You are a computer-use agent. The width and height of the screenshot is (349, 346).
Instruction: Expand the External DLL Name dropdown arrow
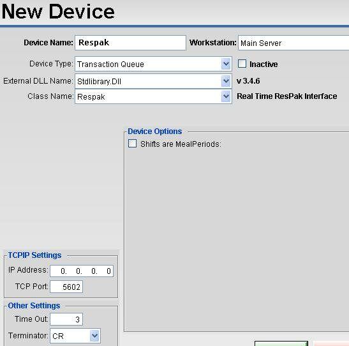coord(226,81)
